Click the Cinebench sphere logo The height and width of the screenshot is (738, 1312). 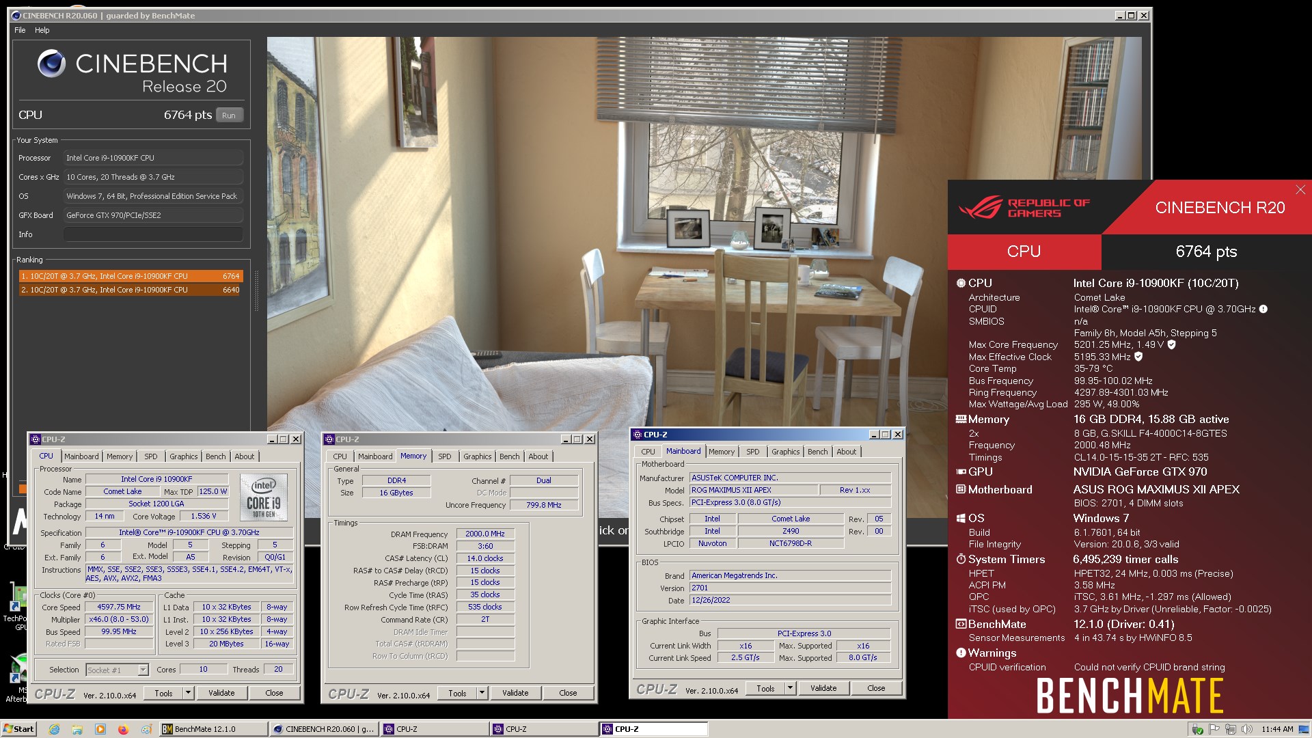click(51, 64)
